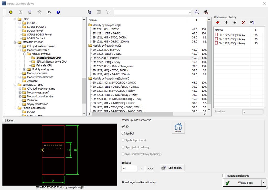Click the Nazwa column header in module list

[138, 20]
